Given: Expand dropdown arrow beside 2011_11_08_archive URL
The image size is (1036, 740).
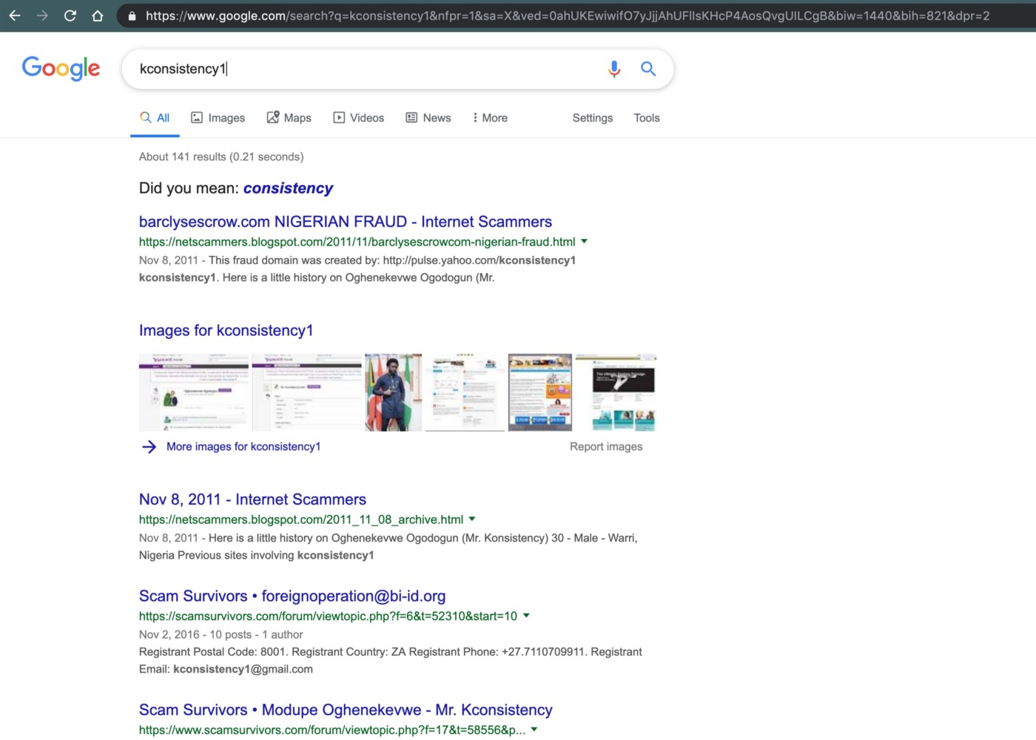Looking at the screenshot, I should pos(472,519).
